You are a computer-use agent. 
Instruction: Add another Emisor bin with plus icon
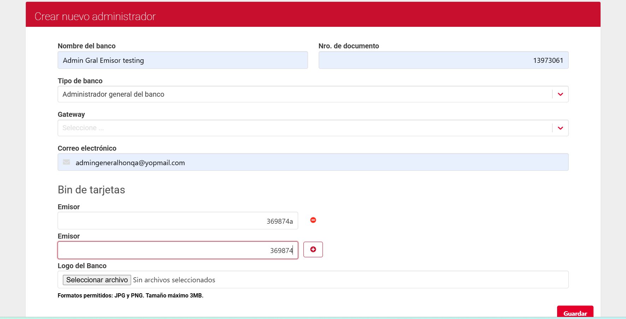[313, 249]
